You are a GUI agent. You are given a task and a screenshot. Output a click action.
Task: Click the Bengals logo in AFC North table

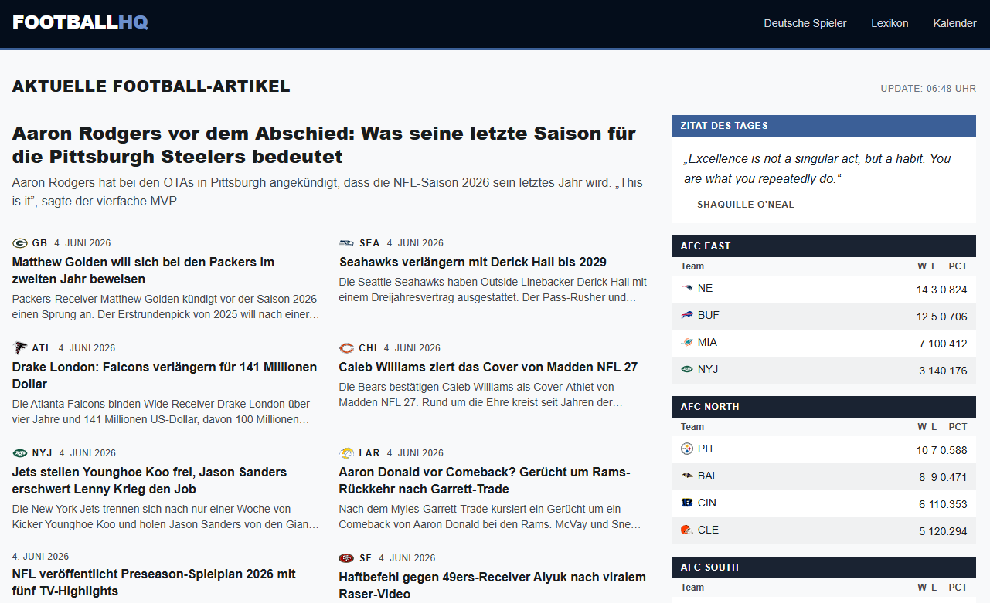click(x=687, y=503)
